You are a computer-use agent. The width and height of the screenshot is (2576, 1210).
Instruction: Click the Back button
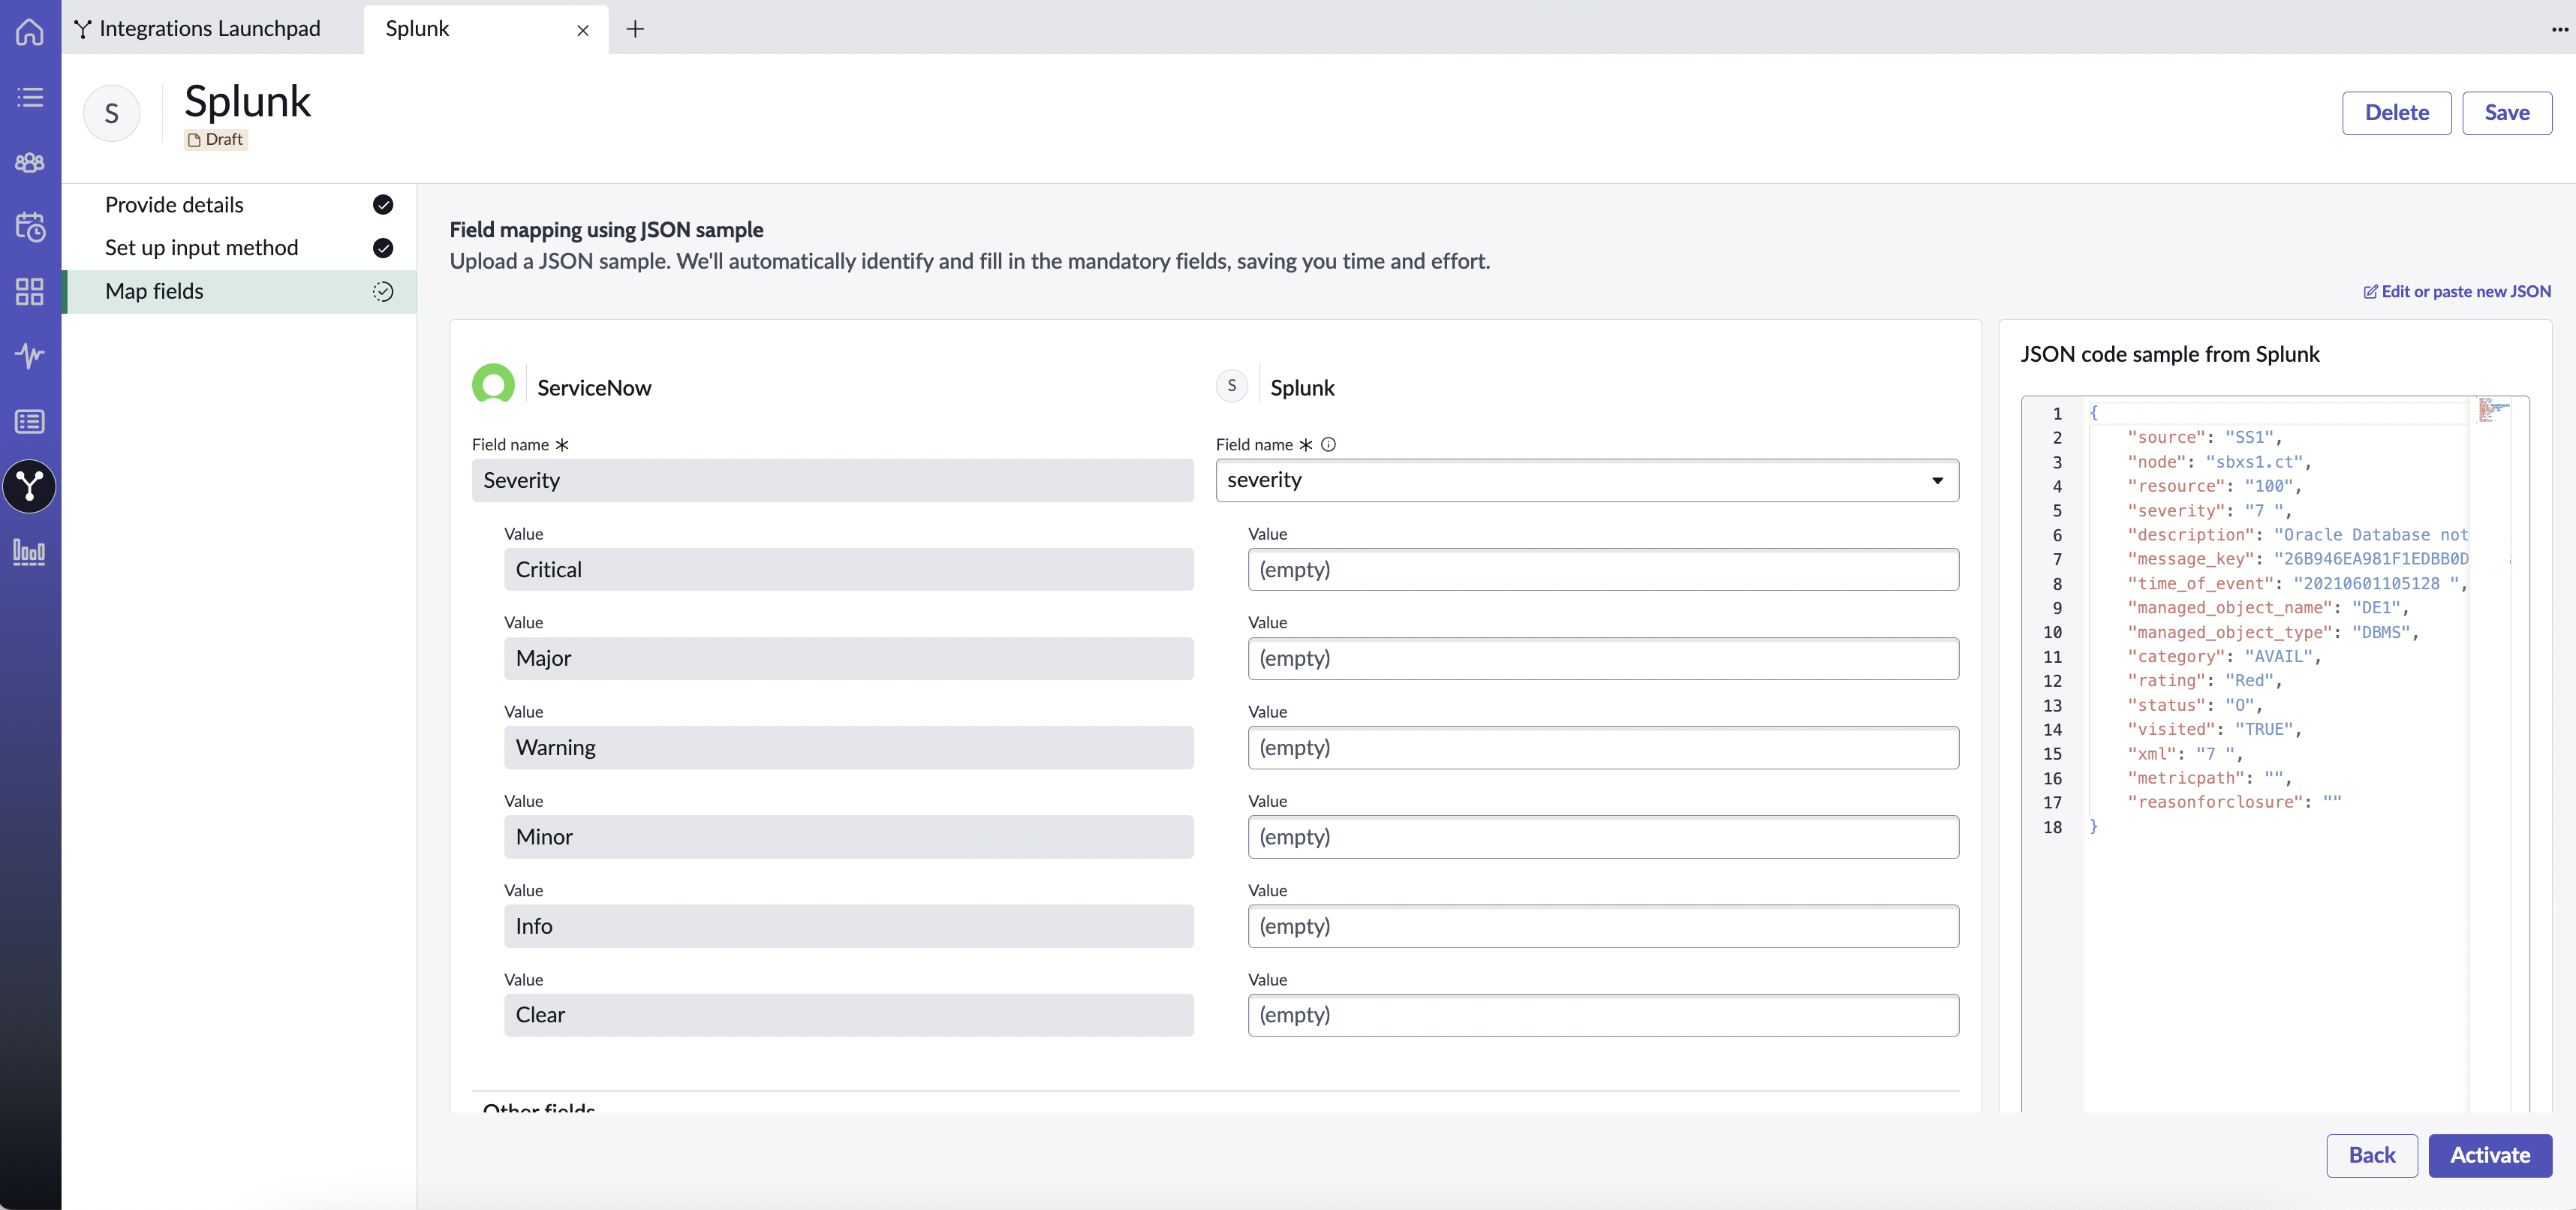click(2371, 1155)
